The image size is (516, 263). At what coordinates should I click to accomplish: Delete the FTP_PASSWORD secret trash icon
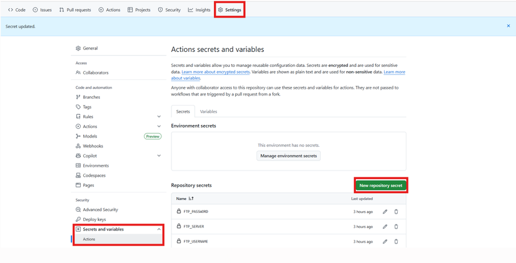coord(396,212)
